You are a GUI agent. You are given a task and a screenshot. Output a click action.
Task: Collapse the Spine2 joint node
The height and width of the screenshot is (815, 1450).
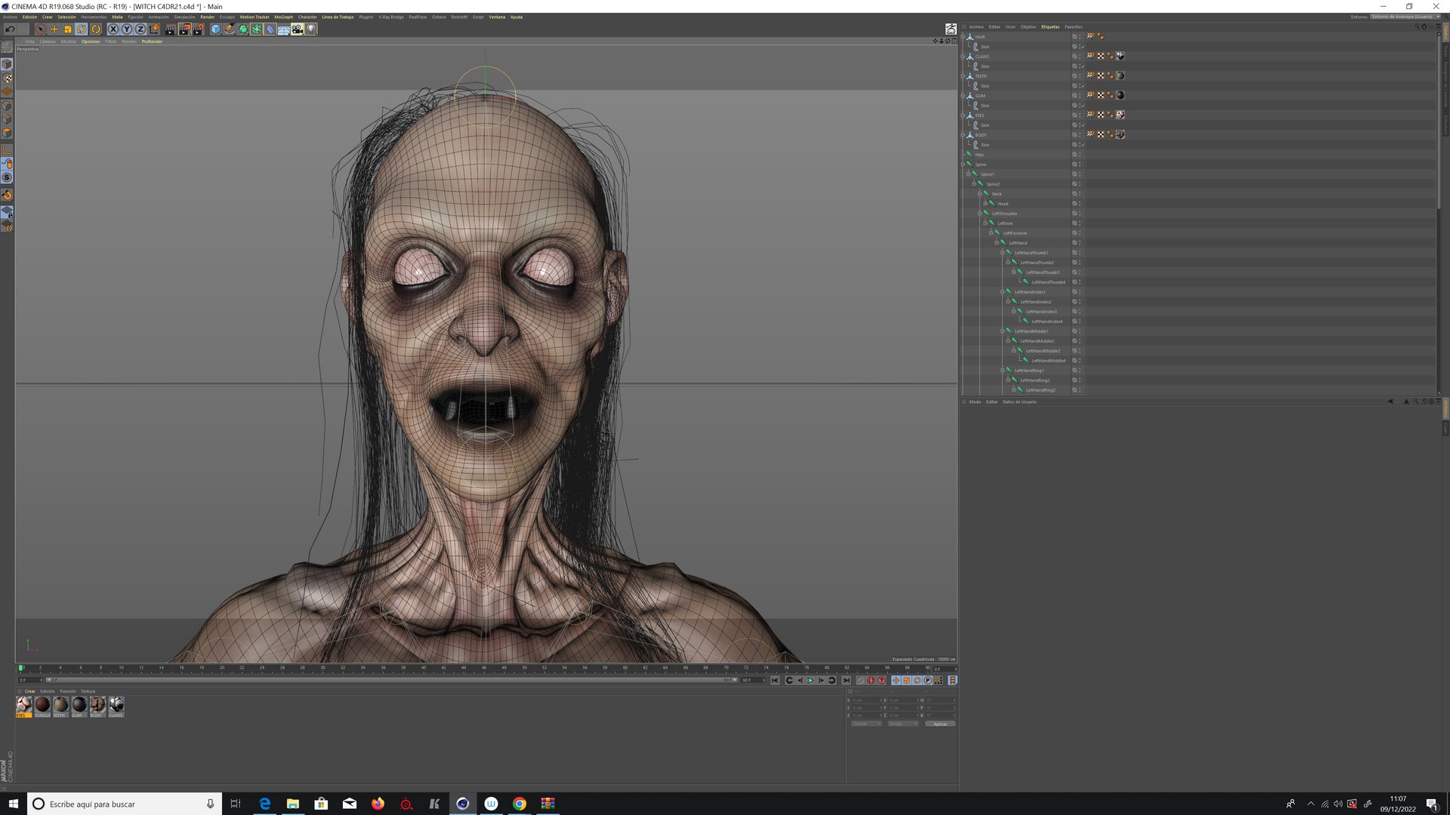pyautogui.click(x=974, y=184)
